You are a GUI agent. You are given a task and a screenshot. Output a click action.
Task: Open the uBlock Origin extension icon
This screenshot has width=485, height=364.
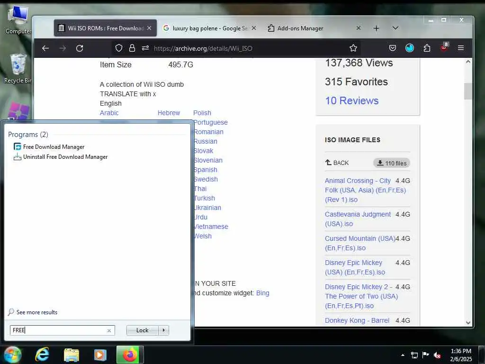(444, 47)
